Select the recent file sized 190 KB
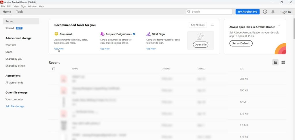This screenshot has height=140, width=295. (x=167, y=90)
